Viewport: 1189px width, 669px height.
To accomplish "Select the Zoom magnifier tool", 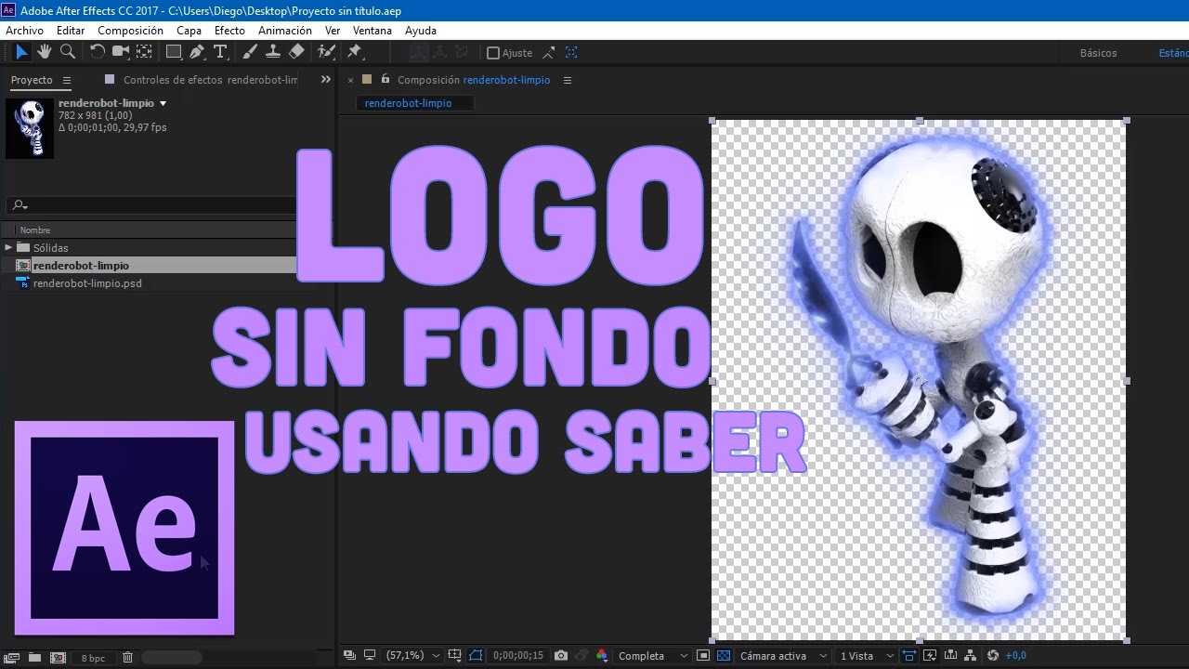I will coord(67,52).
